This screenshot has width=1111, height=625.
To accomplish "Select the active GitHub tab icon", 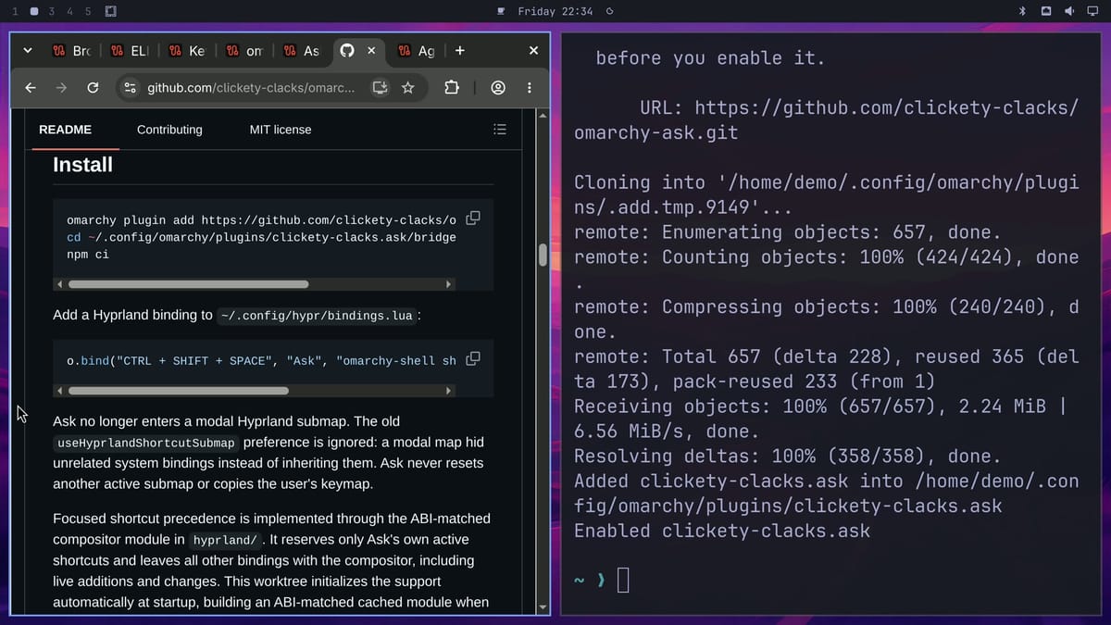I will tap(347, 51).
